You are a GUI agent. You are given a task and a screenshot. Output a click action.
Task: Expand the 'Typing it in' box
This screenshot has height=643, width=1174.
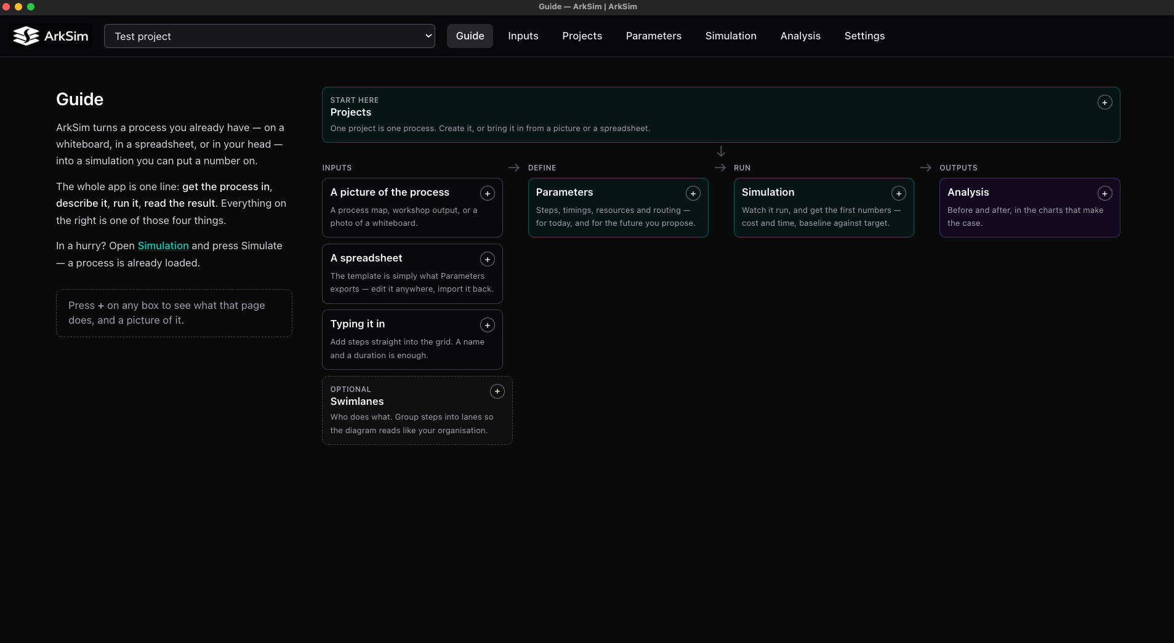click(x=488, y=325)
